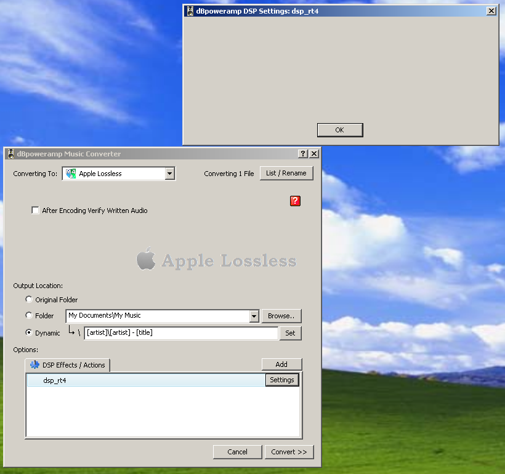Open List / Rename files button
The image size is (505, 474).
[x=286, y=173]
